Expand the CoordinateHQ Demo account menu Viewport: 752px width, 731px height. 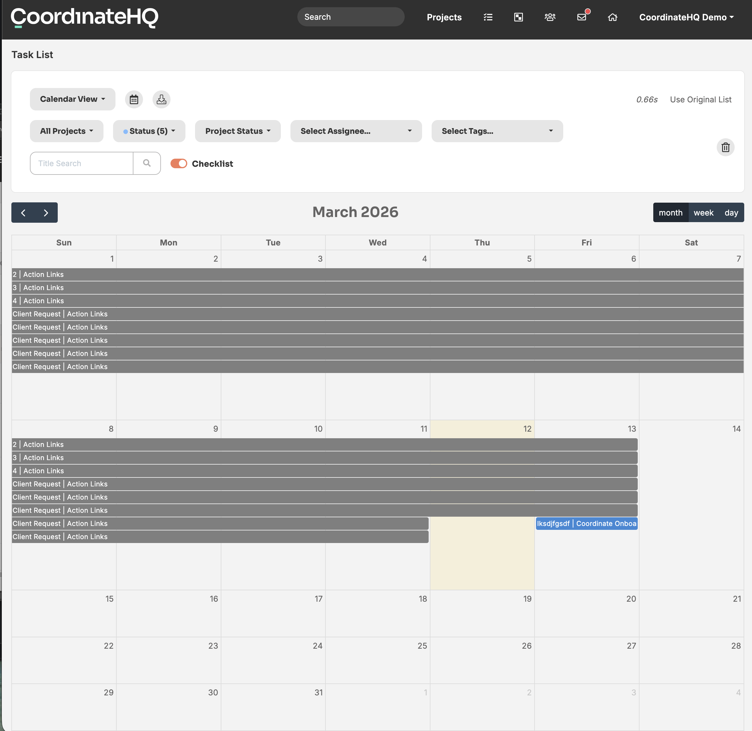(686, 17)
